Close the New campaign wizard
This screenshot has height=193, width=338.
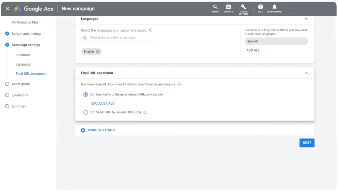pos(8,9)
